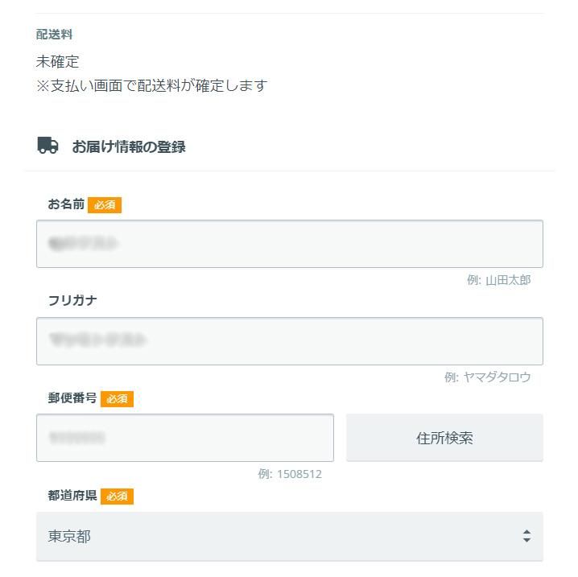Viewport: 578px width, 577px height.
Task: Click the お届け情報の登録 heading
Action: tap(129, 147)
